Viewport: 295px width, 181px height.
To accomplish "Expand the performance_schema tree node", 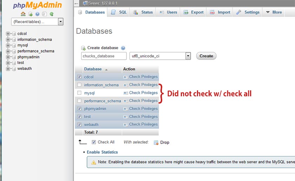I will 8,51.
